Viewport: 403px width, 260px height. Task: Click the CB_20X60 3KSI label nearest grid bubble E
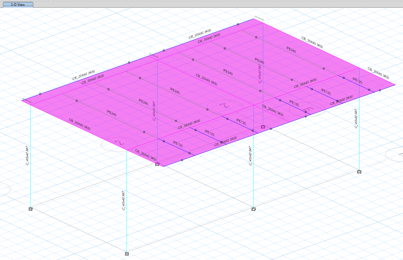(341, 100)
